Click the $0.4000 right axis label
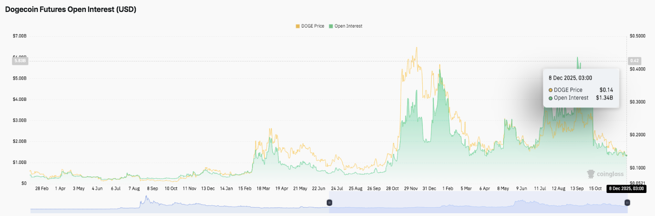 637,69
